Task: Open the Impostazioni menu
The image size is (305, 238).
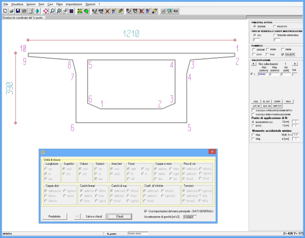Action: point(74,3)
